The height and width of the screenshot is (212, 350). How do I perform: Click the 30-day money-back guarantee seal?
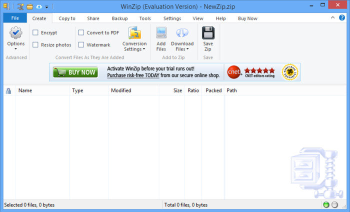click(290, 72)
